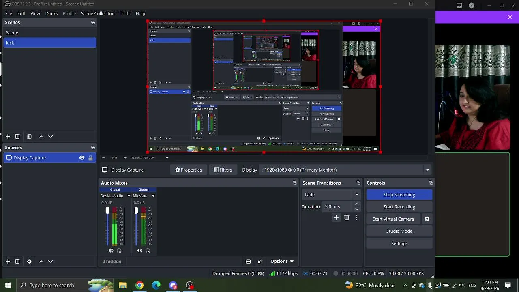
Task: Decrease transition duration with down arrow
Action: (357, 209)
